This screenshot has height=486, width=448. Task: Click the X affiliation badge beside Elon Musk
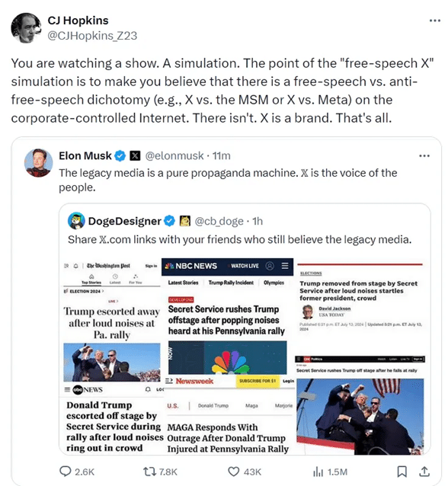pos(135,155)
